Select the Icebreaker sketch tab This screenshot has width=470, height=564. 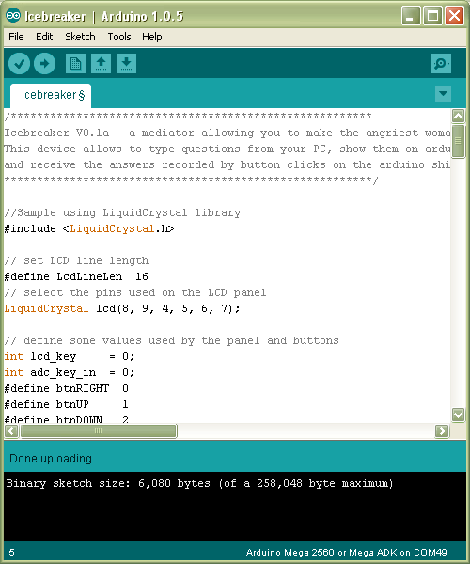coord(51,96)
